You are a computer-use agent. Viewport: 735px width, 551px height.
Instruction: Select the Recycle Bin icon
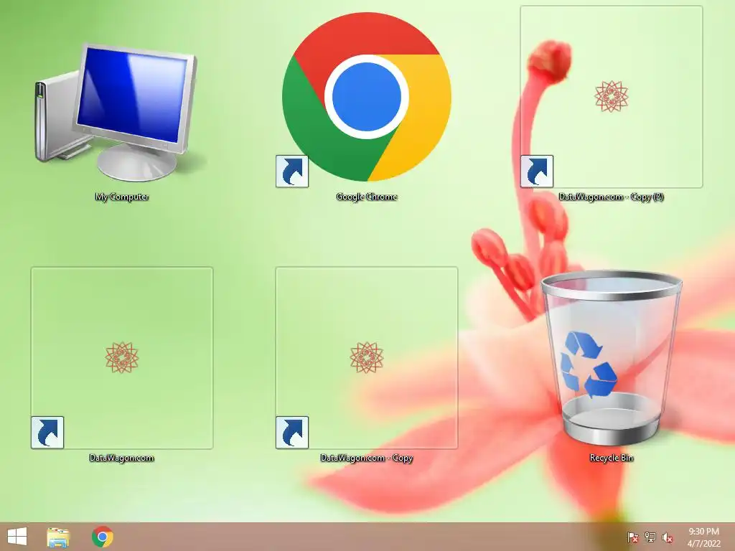(x=612, y=358)
